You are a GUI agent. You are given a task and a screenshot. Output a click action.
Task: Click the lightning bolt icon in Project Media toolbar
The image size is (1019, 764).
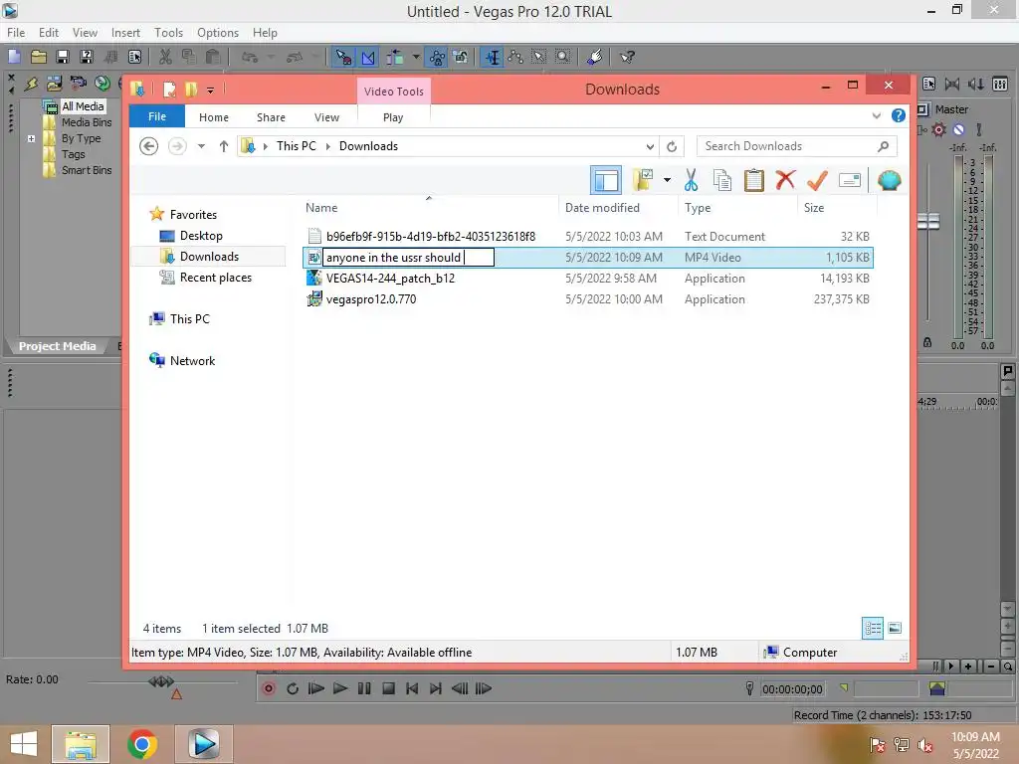[31, 84]
